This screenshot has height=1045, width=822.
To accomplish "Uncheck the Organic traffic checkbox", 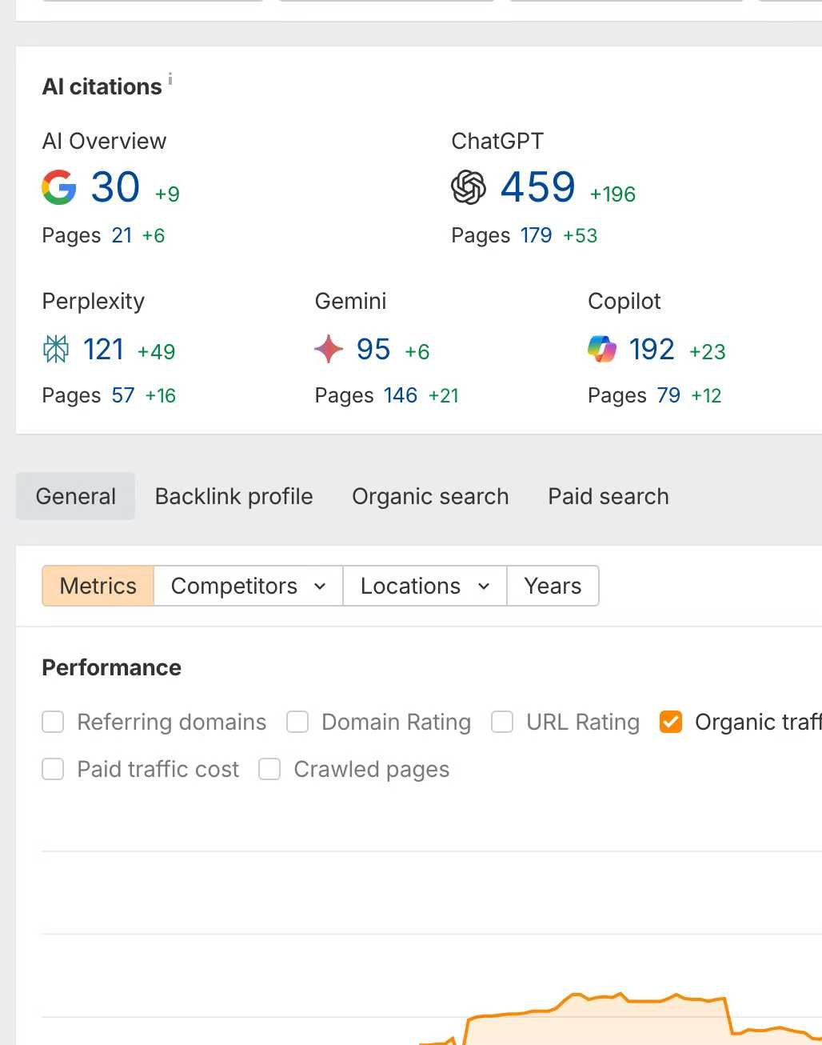I will click(671, 722).
